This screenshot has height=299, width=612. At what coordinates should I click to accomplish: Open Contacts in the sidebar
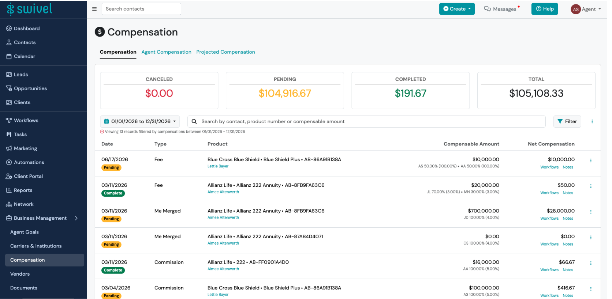[x=21, y=42]
